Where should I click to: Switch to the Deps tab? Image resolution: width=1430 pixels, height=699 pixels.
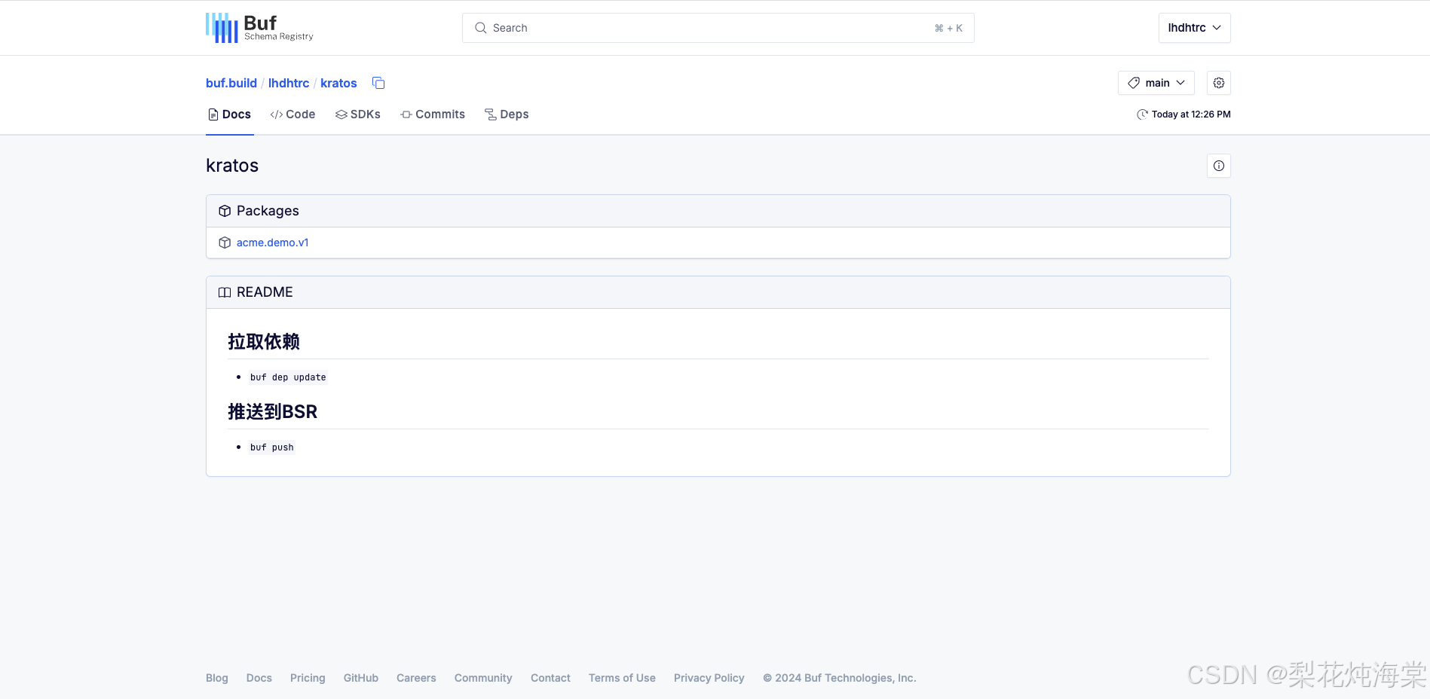coord(507,114)
